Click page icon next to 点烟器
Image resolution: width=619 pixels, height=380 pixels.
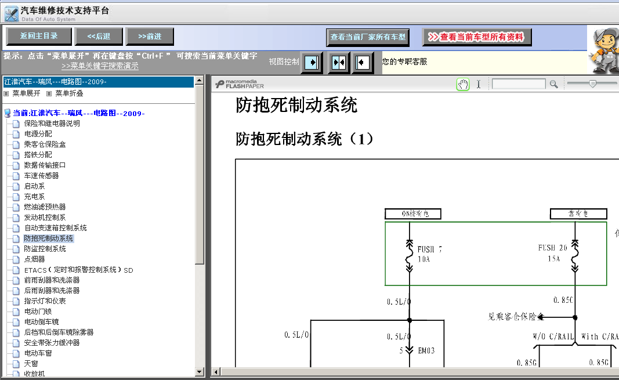[x=16, y=260]
